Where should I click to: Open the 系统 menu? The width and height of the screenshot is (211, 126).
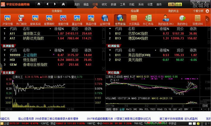coord(141,4)
